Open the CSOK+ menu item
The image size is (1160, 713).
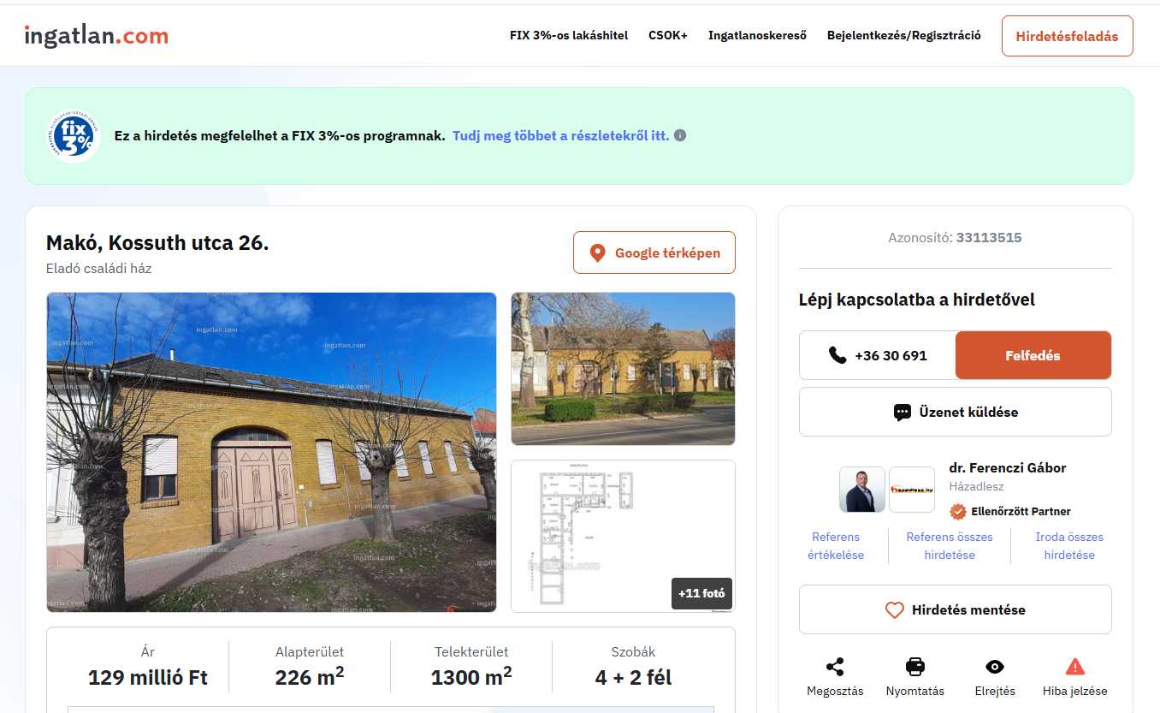pyautogui.click(x=667, y=36)
